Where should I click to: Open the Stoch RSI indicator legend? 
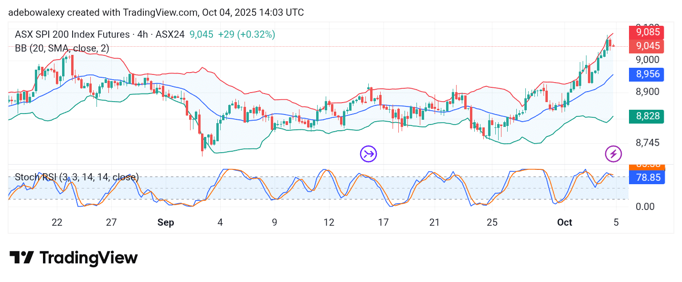tap(76, 178)
